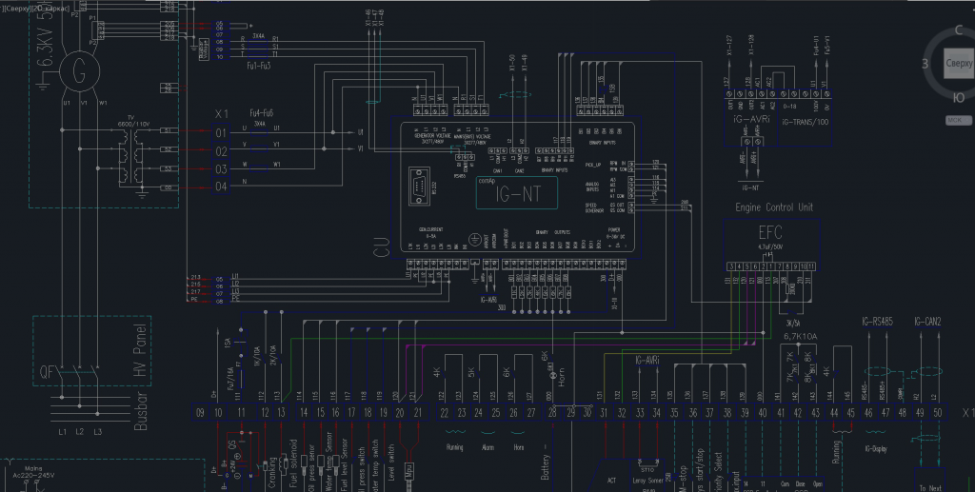Select the Alarm label under terminals

[x=487, y=447]
